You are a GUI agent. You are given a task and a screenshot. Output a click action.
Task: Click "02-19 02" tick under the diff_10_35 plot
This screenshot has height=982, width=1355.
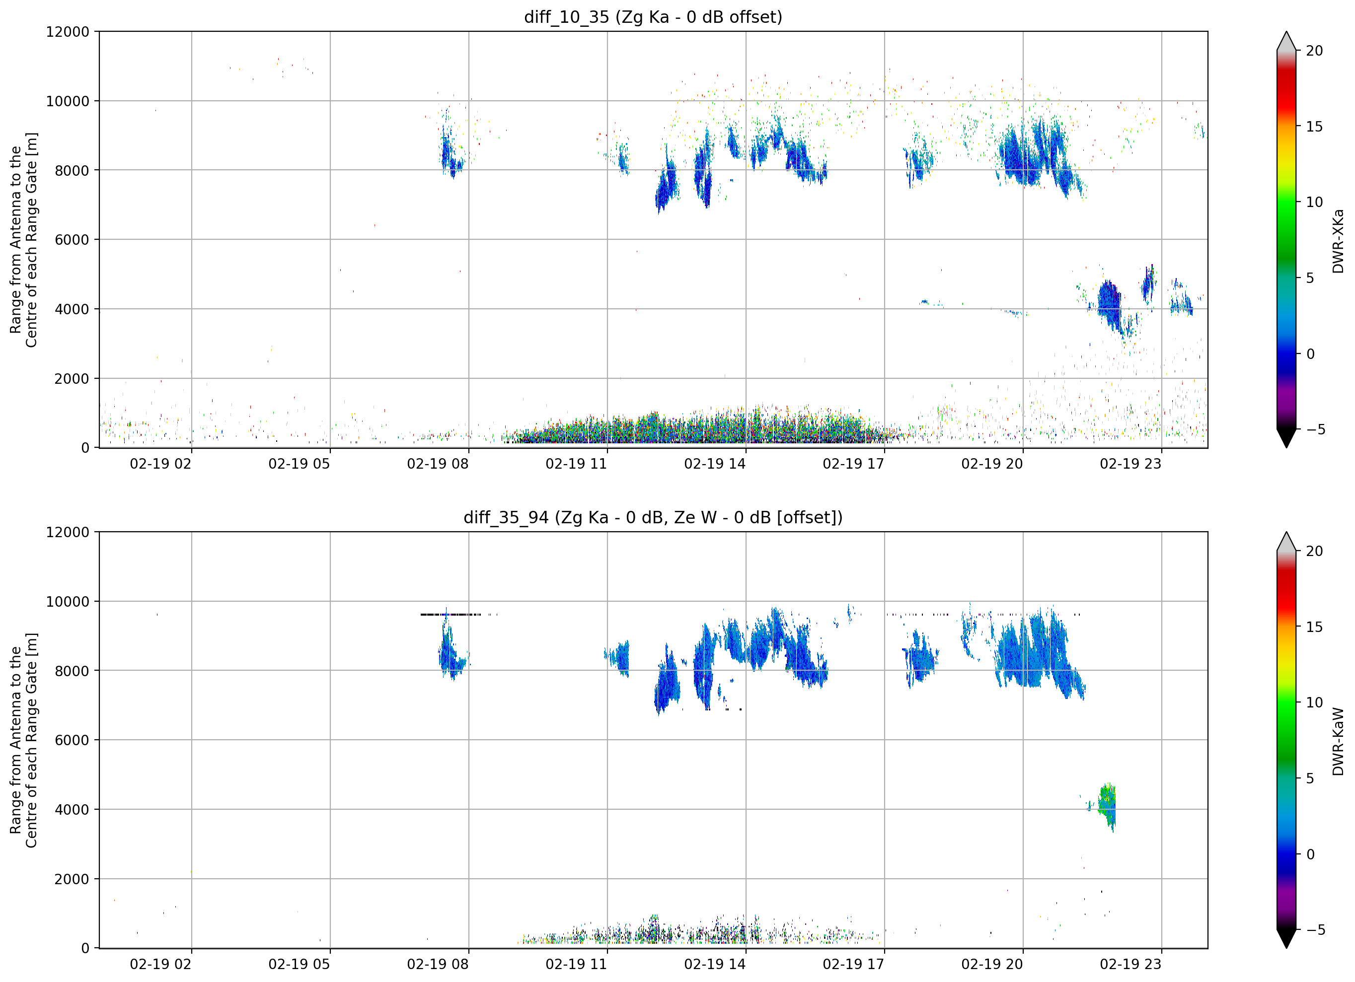pos(161,464)
